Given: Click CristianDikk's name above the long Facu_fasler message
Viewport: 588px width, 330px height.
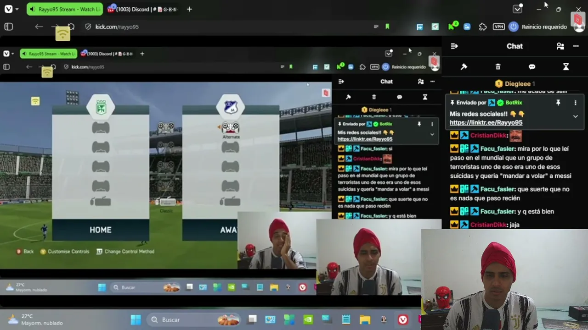Looking at the screenshot, I should [x=488, y=135].
